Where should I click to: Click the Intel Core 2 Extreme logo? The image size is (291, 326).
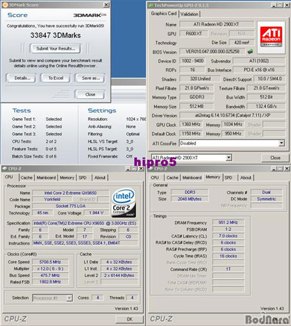point(124,203)
